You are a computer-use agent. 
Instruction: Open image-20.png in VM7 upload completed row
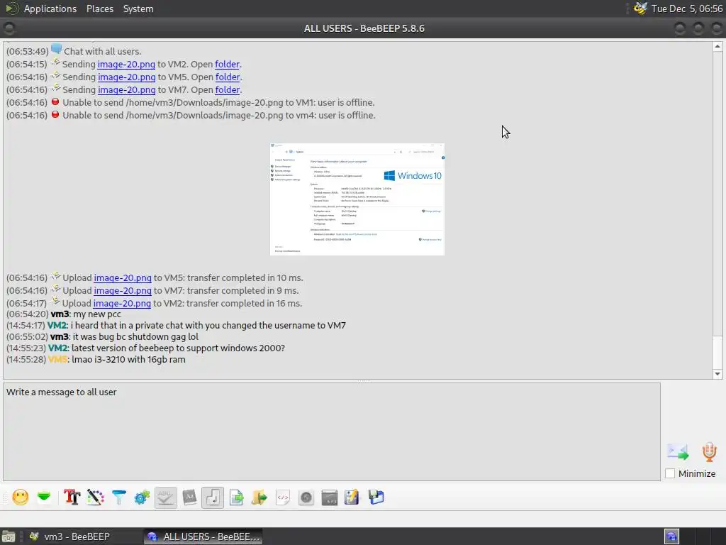122,290
